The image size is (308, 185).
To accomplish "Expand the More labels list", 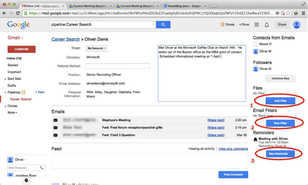I will (12, 112).
